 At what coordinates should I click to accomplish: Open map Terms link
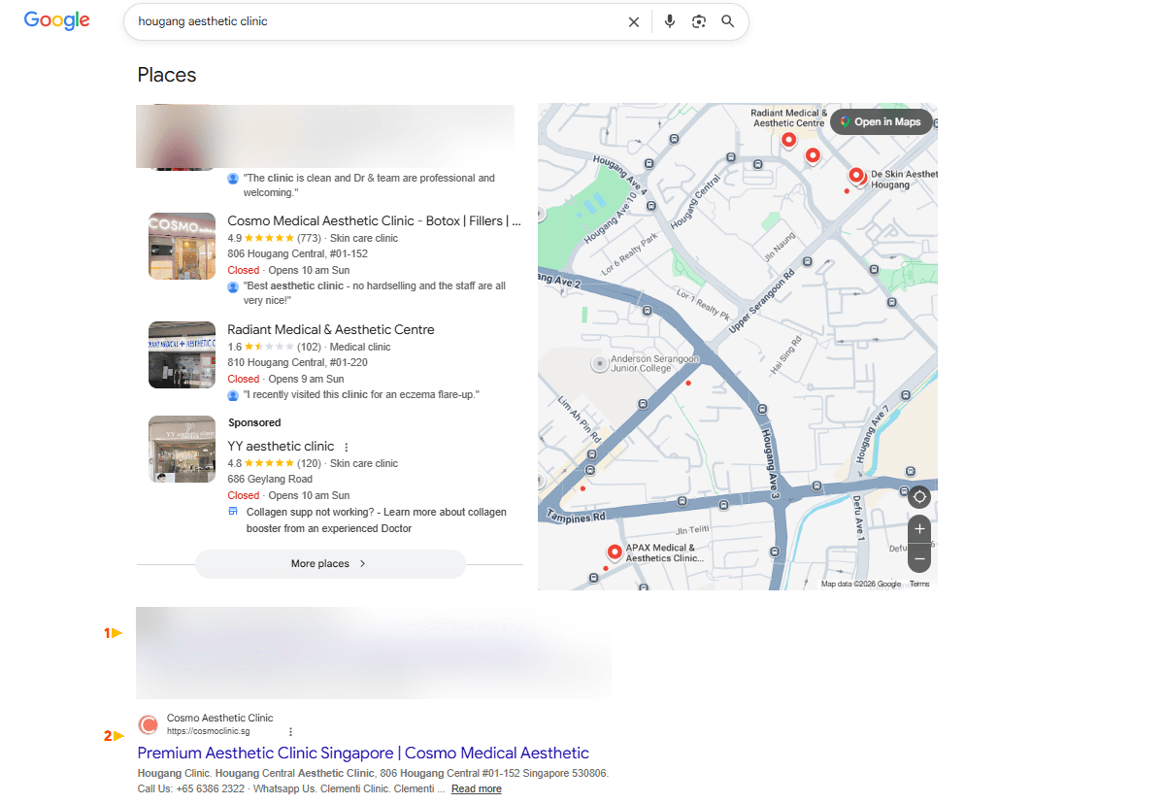tap(919, 584)
